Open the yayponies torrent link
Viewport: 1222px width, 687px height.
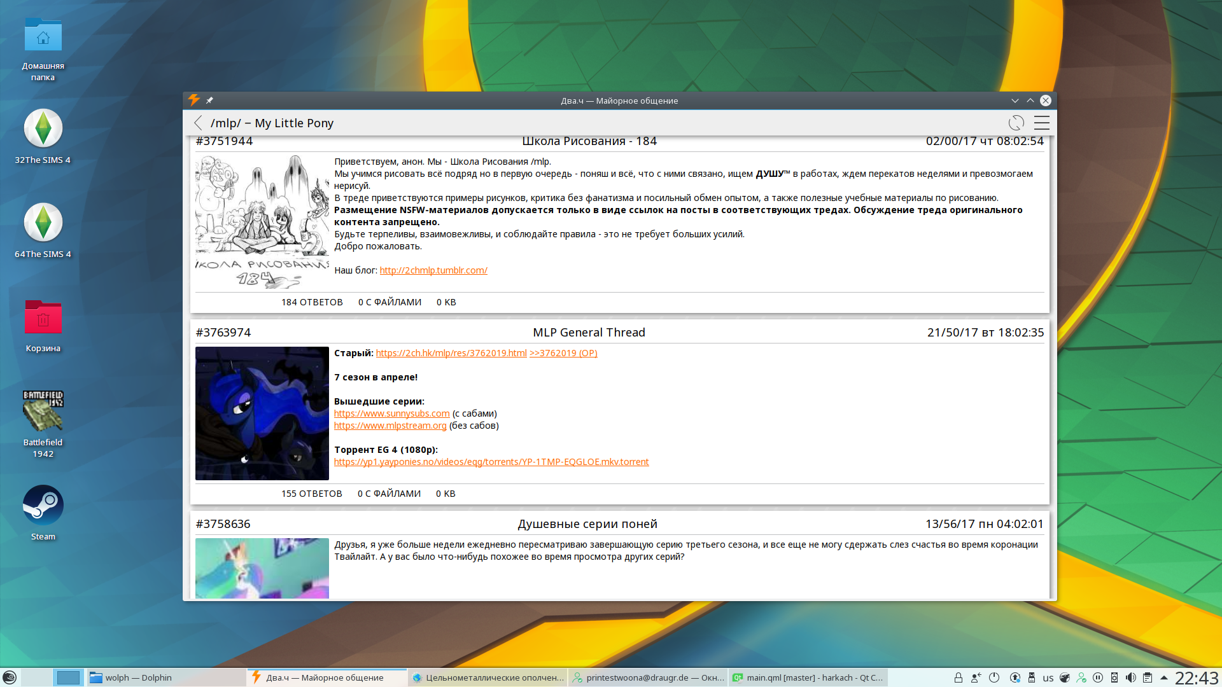(491, 462)
